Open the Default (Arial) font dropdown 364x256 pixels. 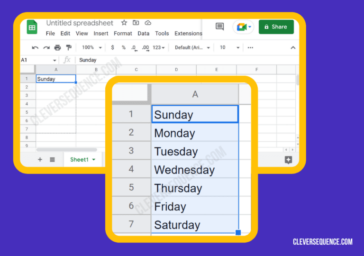coord(192,47)
